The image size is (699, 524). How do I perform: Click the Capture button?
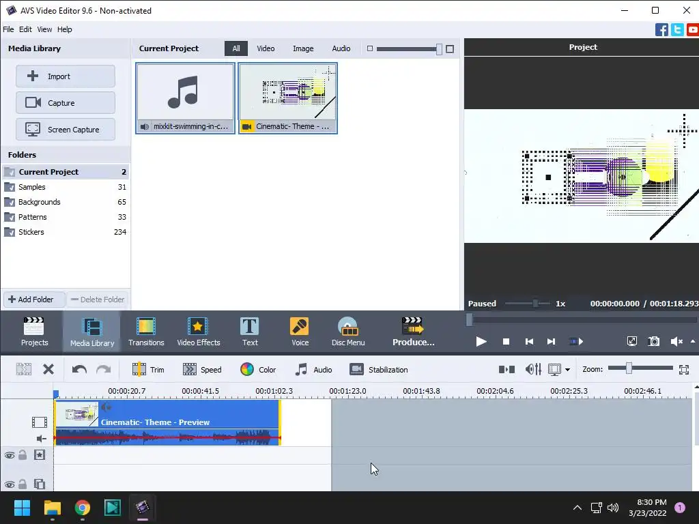66,103
